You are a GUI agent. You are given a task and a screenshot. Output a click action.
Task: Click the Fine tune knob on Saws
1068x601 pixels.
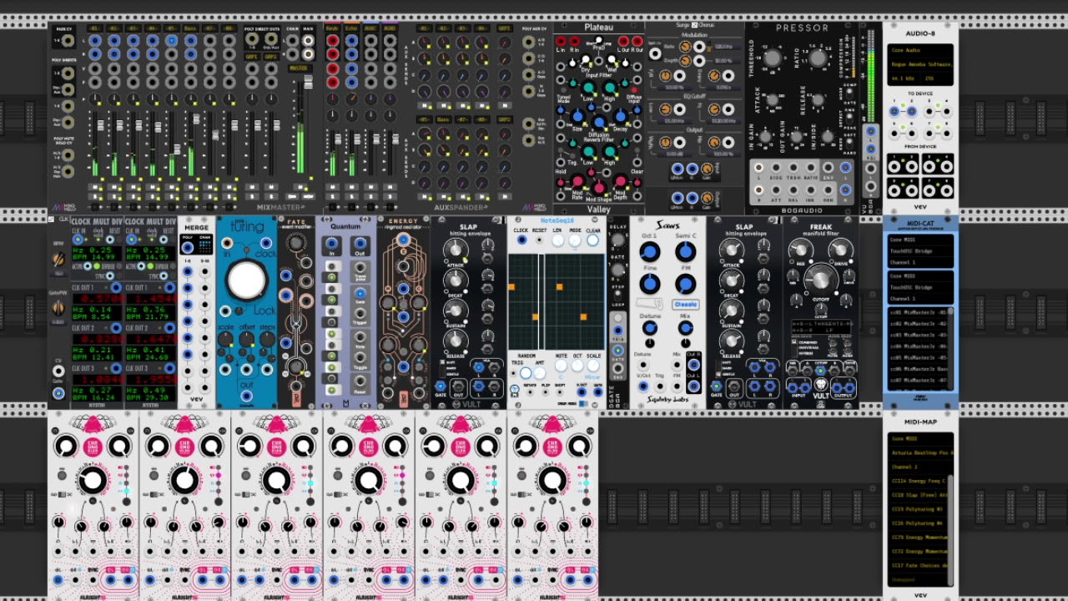click(649, 284)
